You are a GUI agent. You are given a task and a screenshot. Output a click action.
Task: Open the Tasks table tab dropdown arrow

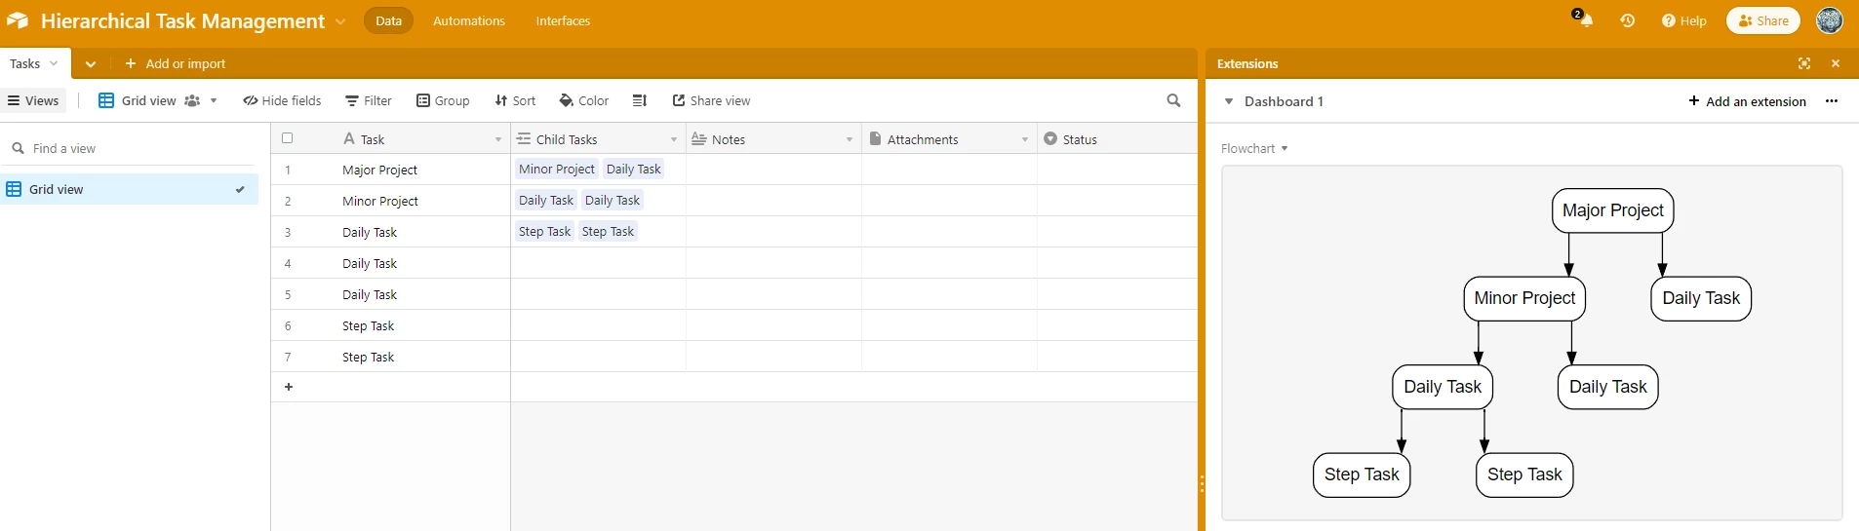click(54, 63)
